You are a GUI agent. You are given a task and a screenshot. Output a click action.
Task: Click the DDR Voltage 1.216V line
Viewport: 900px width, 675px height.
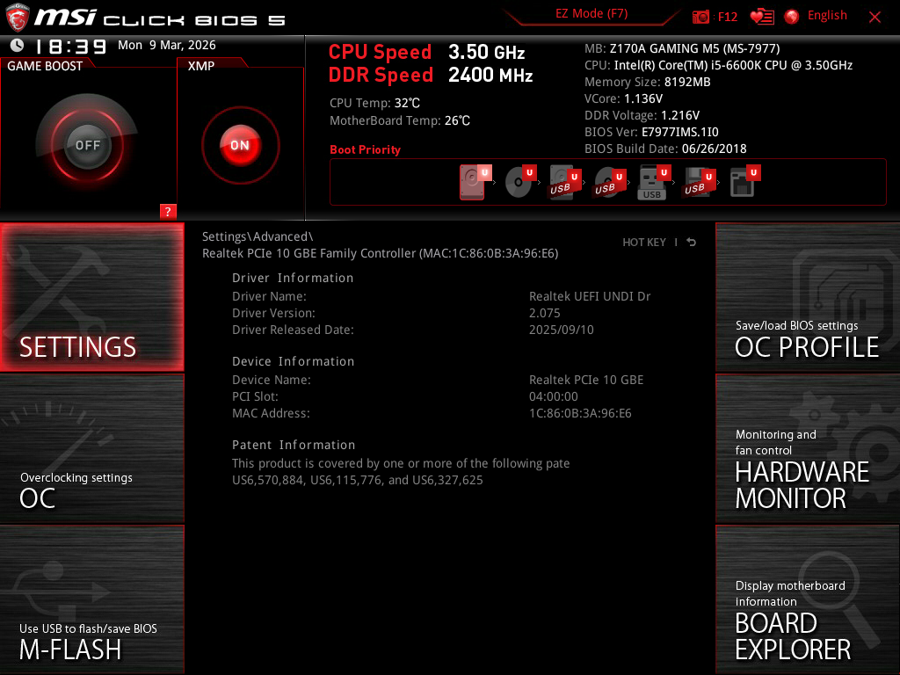(642, 115)
